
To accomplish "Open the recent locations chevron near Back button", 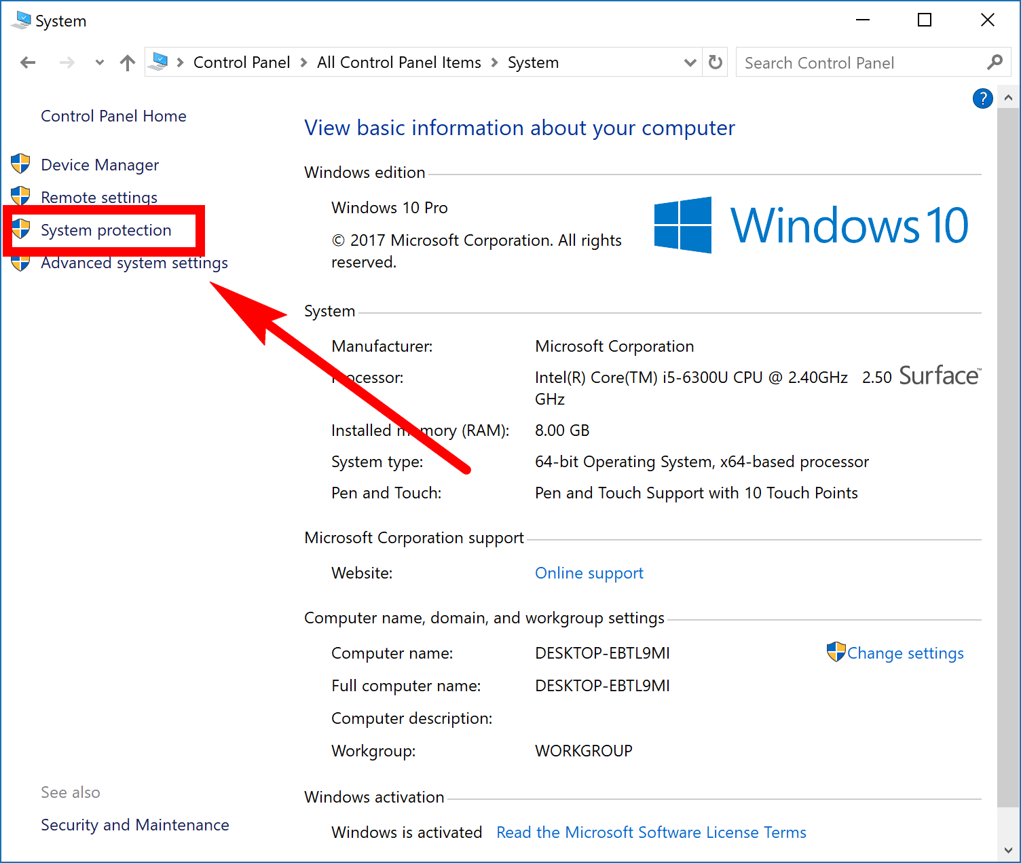I will point(99,62).
